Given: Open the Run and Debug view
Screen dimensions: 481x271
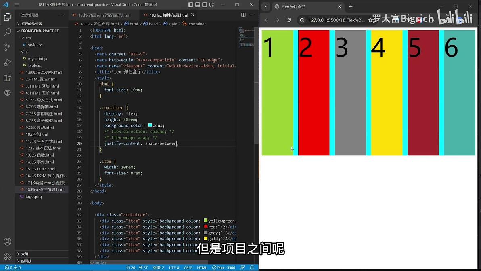Looking at the screenshot, I should pyautogui.click(x=7, y=62).
